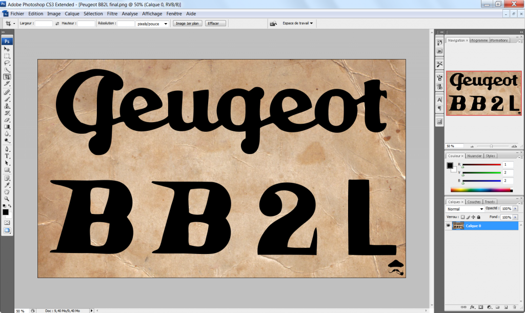Viewport: 525px width, 313px height.
Task: Select the Clone Stamp tool
Action: (7, 106)
